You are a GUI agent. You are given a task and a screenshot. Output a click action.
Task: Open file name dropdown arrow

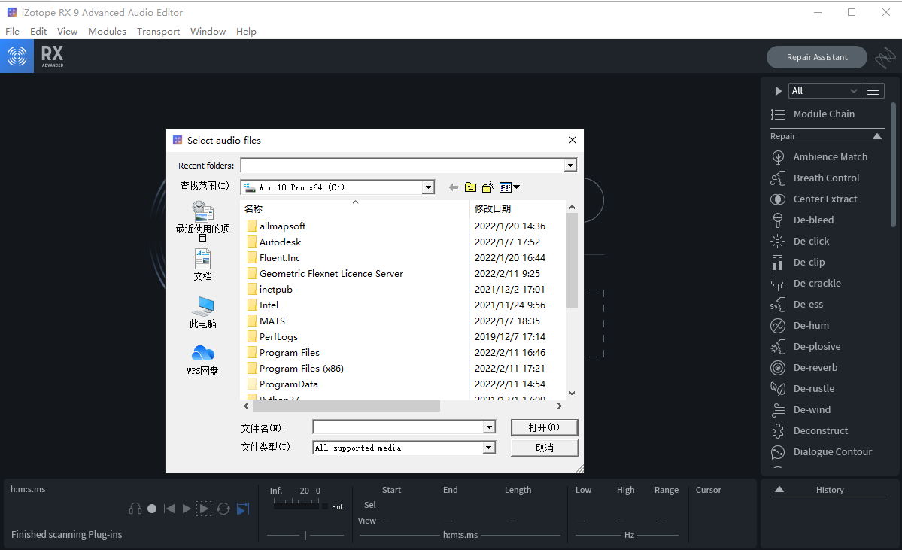tap(489, 427)
